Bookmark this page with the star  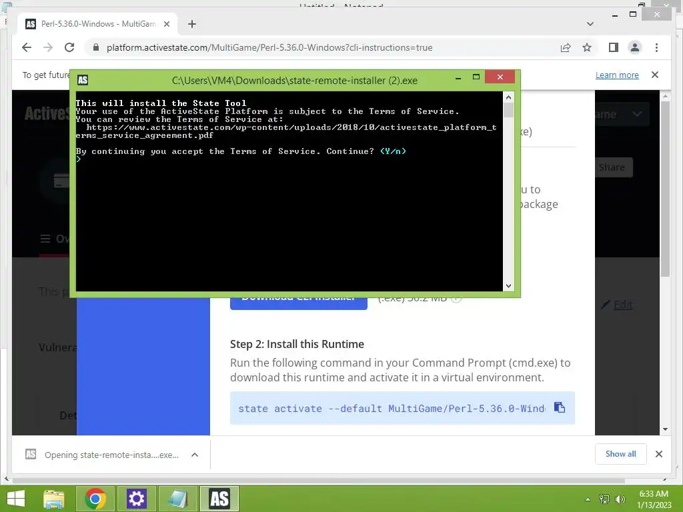[x=587, y=47]
